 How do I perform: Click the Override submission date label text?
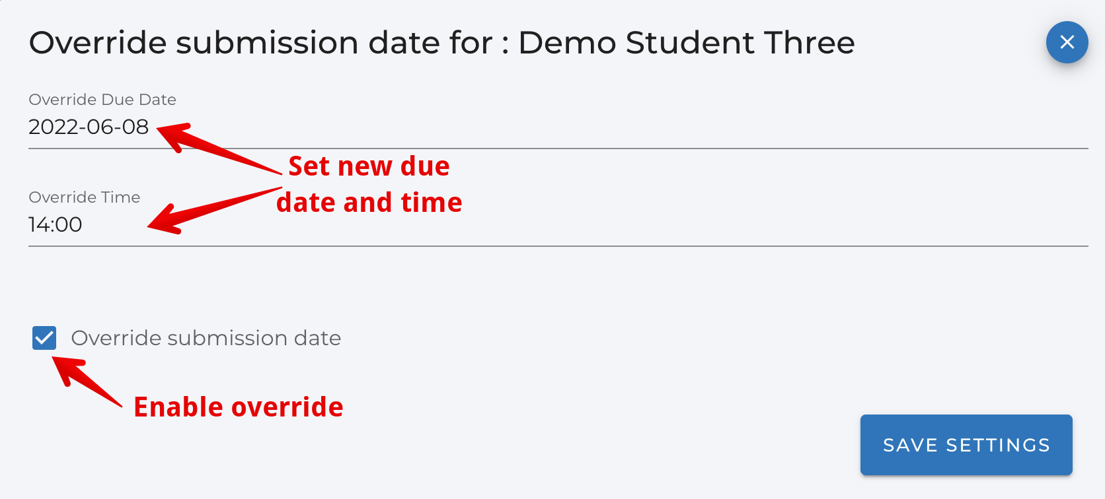point(206,337)
